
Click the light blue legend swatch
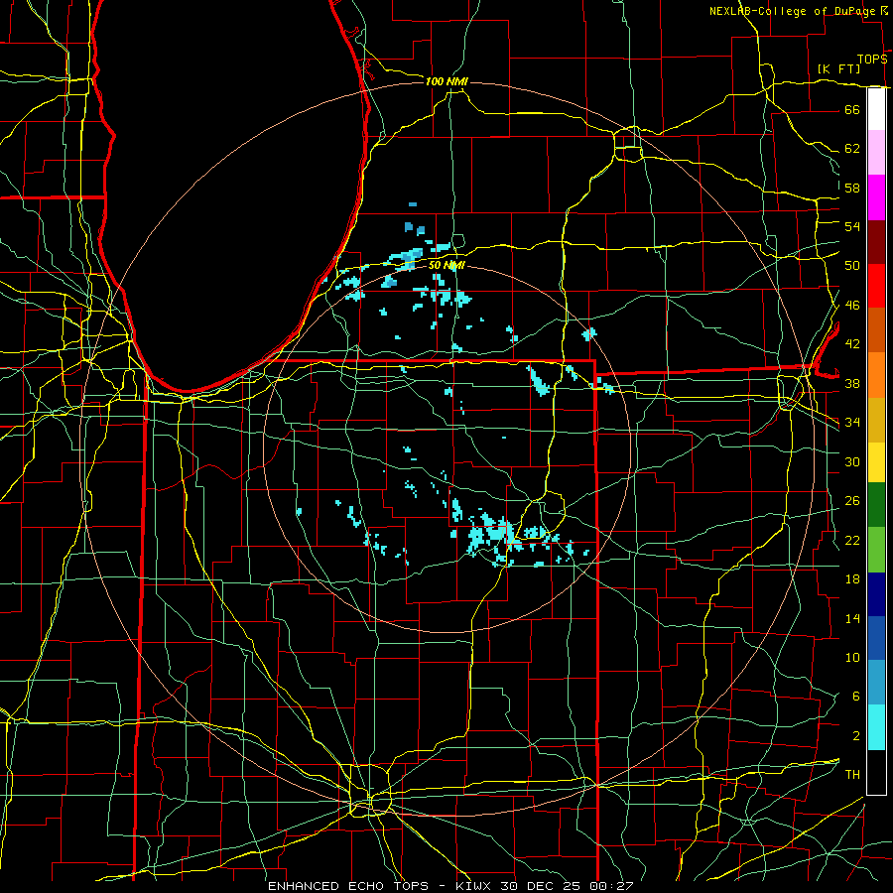[876, 683]
